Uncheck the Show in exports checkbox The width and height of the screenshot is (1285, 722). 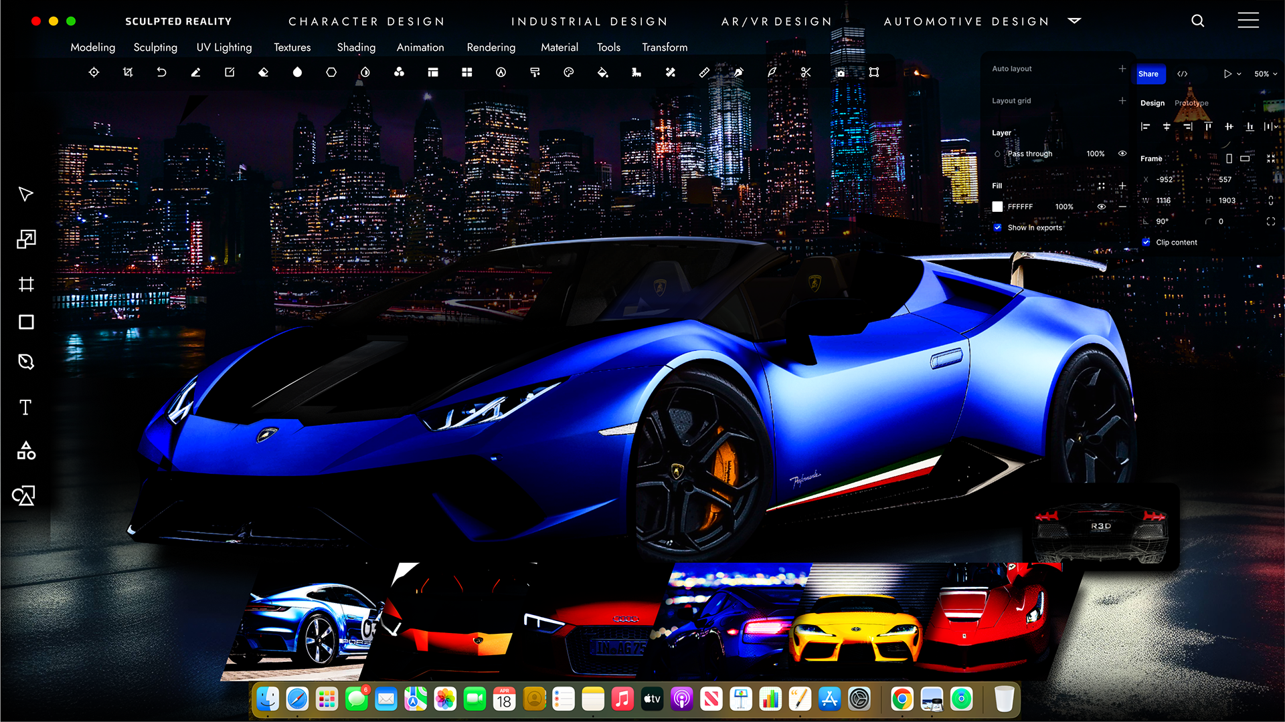(998, 227)
